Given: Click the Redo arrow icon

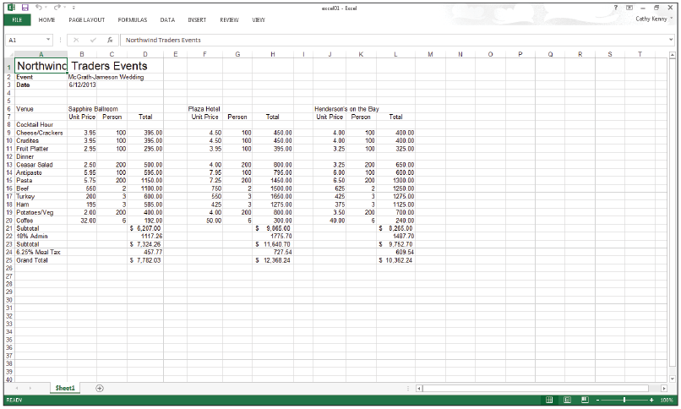Looking at the screenshot, I should (56, 7).
